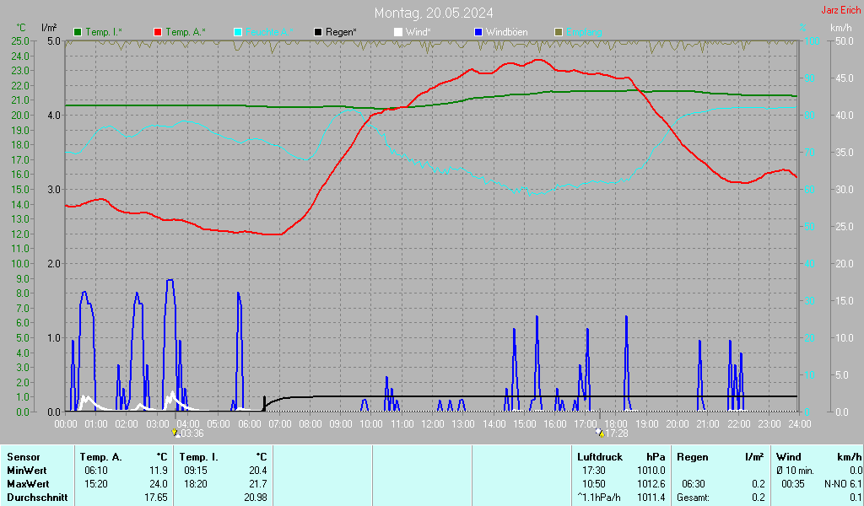Click the white Wind legend swatch
Viewport: 864px width, 506px height.
(398, 33)
